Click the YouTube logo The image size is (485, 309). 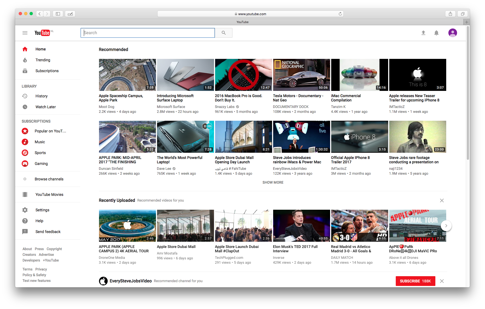click(42, 33)
